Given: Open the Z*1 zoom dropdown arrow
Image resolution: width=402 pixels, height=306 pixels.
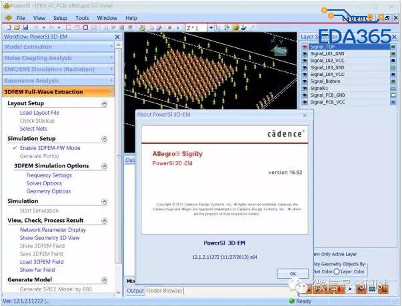Looking at the screenshot, I should (x=211, y=28).
